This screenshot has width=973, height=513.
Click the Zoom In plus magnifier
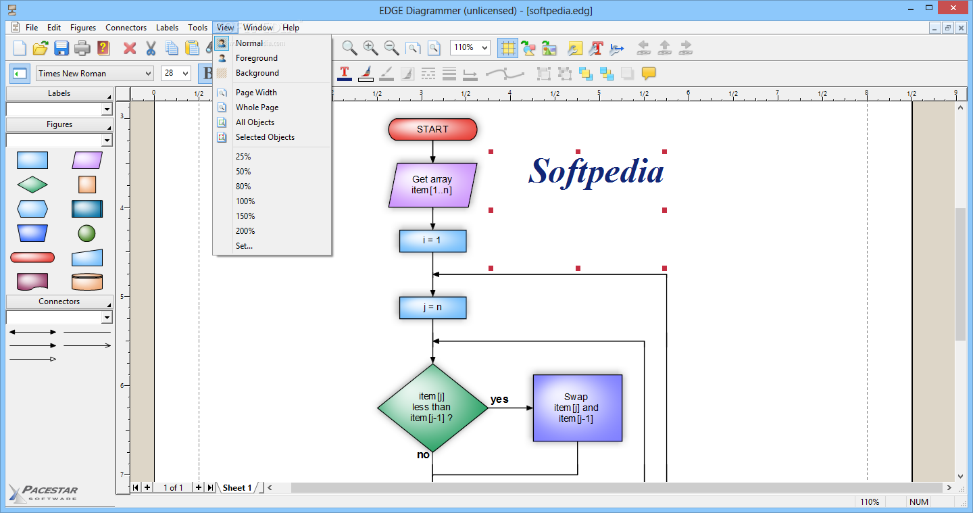[370, 47]
